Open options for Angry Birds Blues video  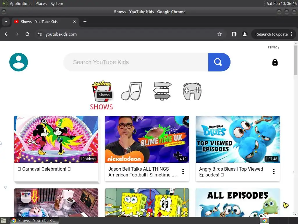pos(274,171)
